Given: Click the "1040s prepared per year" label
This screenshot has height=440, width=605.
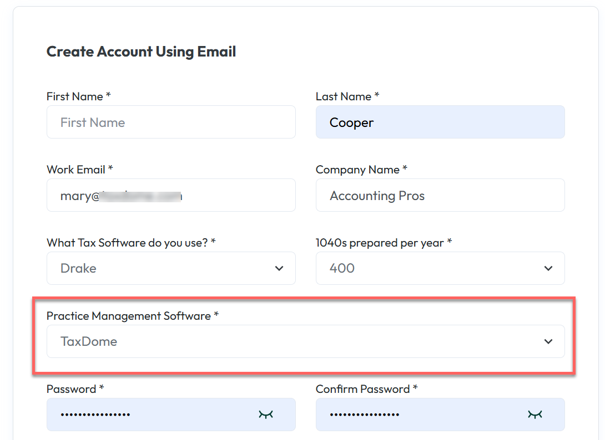Looking at the screenshot, I should tap(384, 243).
